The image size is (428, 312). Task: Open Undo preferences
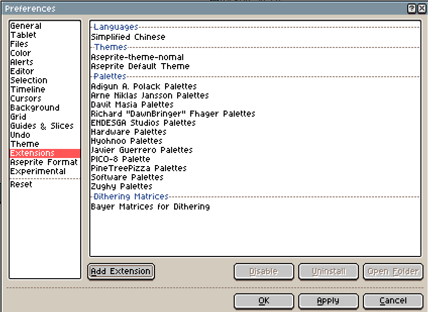(45, 135)
